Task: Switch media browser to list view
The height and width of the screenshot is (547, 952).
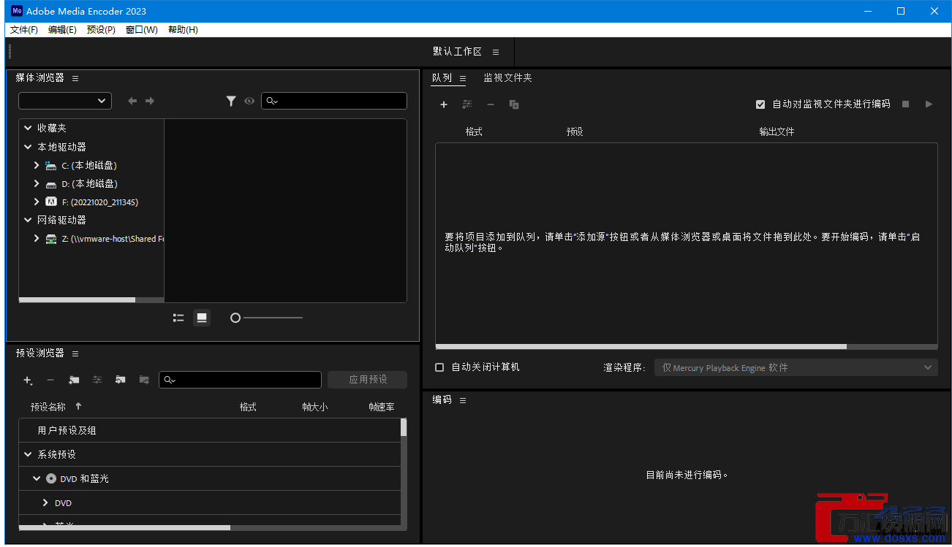Action: click(x=178, y=318)
